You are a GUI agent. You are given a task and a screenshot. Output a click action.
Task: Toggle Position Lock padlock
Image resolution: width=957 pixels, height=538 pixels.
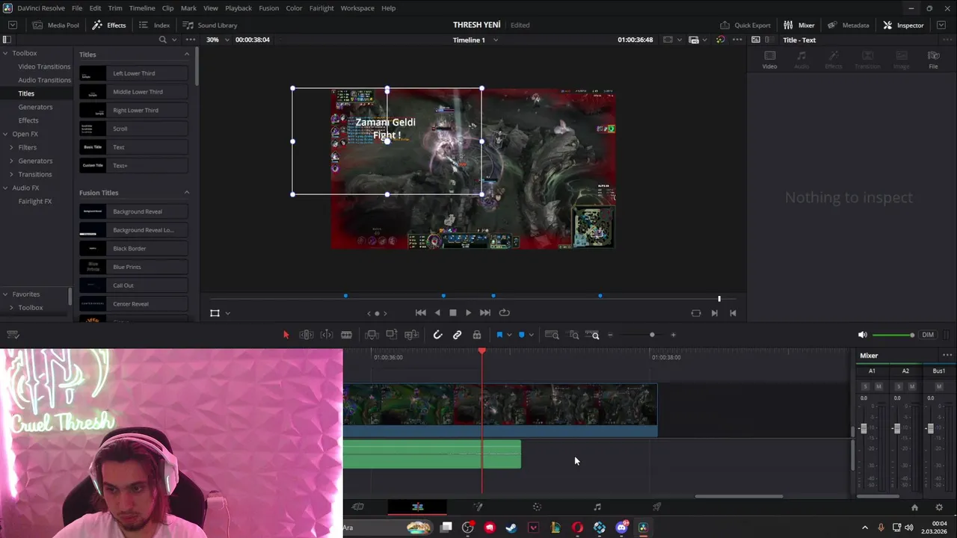(x=477, y=335)
